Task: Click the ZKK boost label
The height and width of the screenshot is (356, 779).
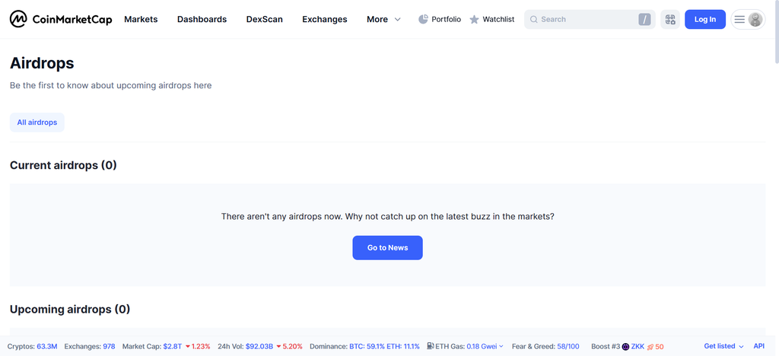Action: point(638,346)
